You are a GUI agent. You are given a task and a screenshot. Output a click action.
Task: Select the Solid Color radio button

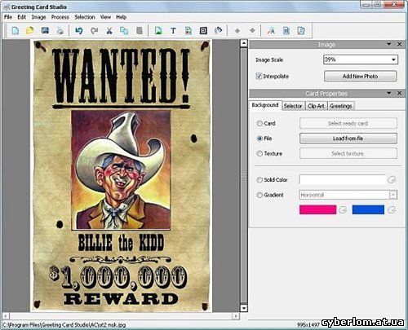[x=259, y=180]
